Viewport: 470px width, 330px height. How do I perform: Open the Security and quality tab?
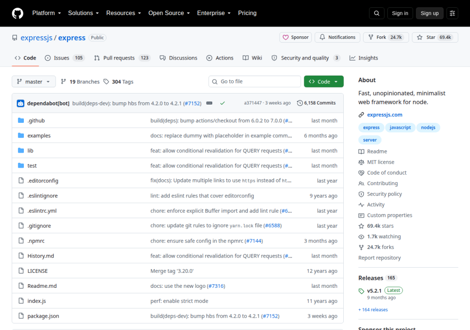pyautogui.click(x=306, y=58)
